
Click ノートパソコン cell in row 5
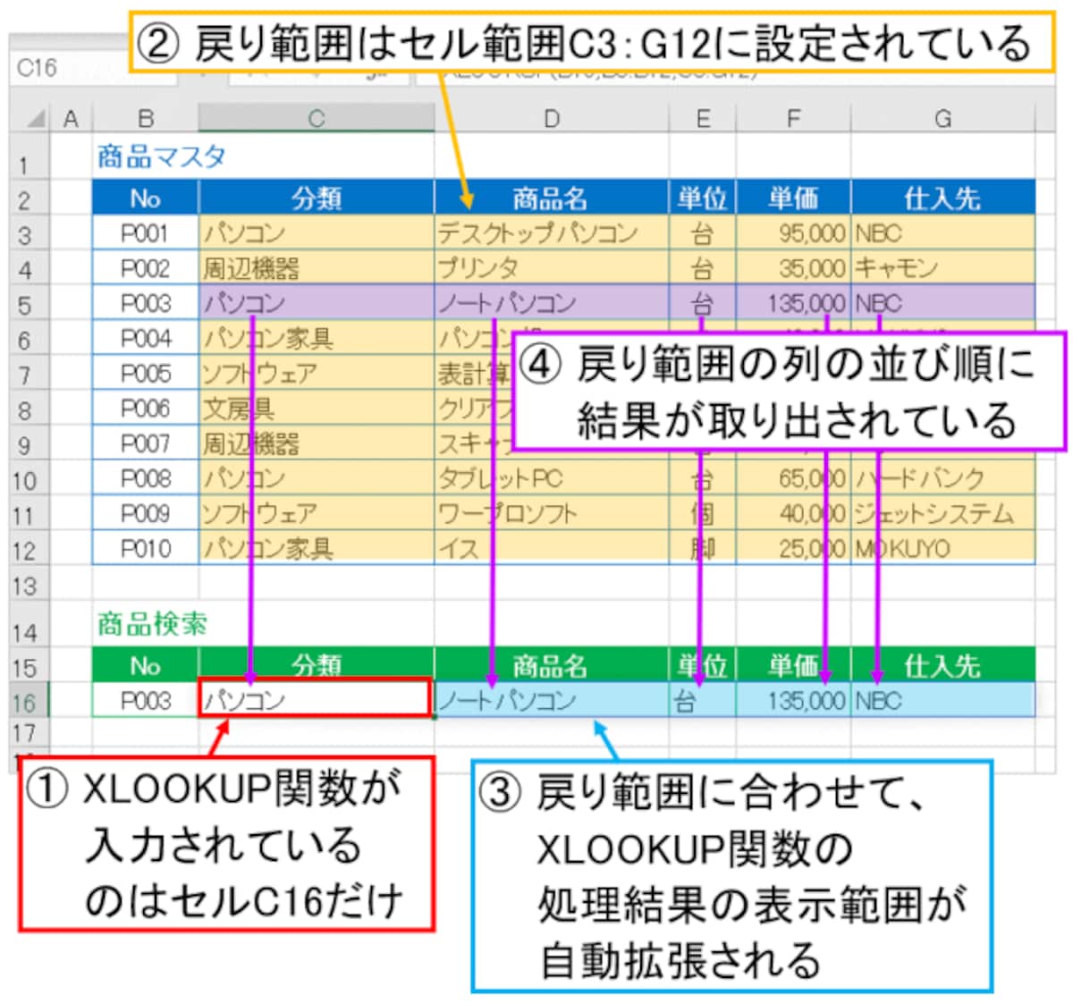pyautogui.click(x=552, y=303)
